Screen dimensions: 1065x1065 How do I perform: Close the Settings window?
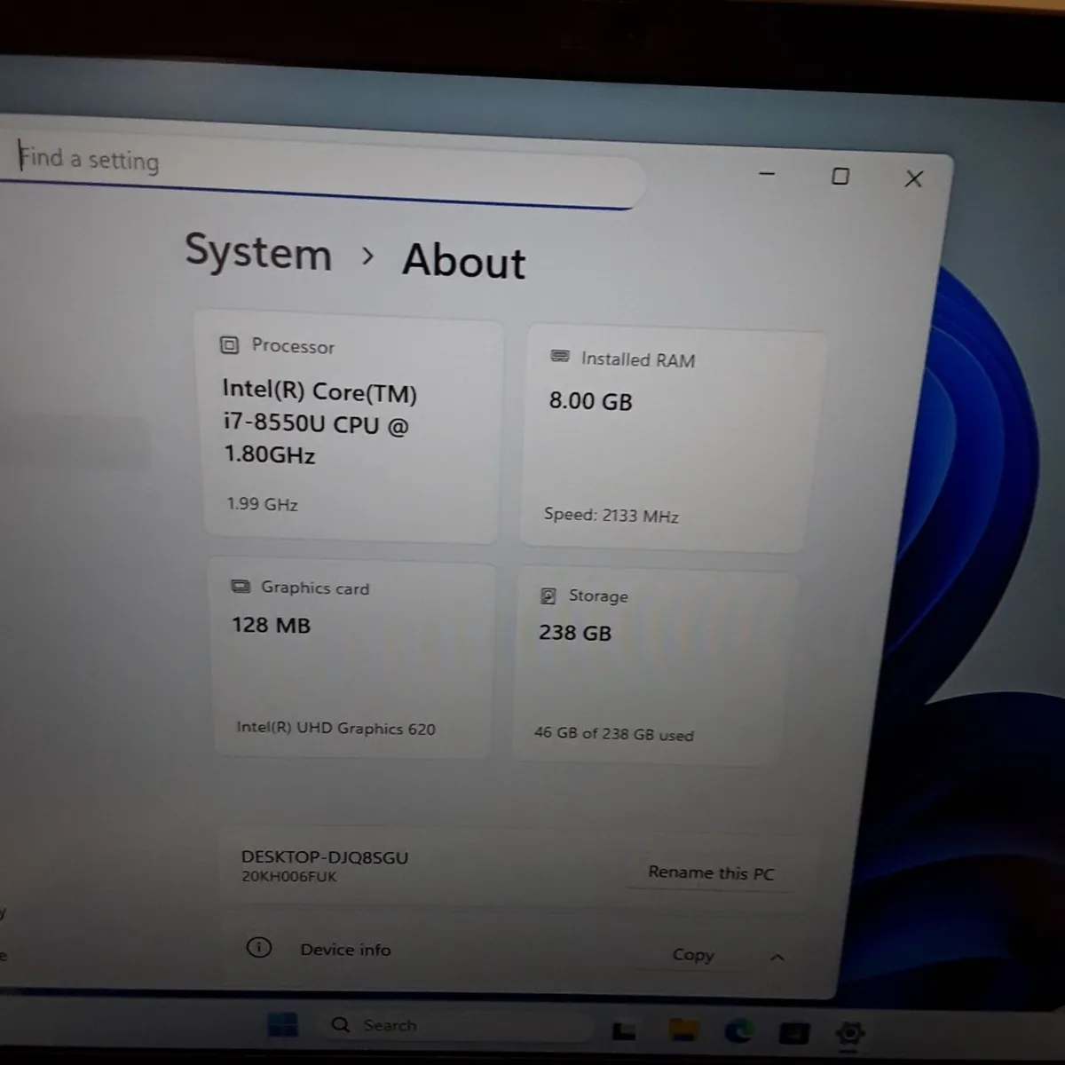[x=913, y=178]
